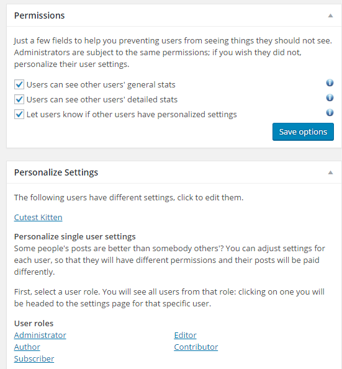Uncheck users can see general stats
The height and width of the screenshot is (369, 342).
[19, 84]
